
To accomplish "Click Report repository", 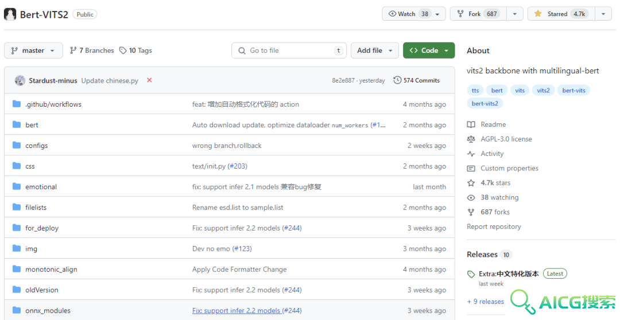I will tap(494, 227).
